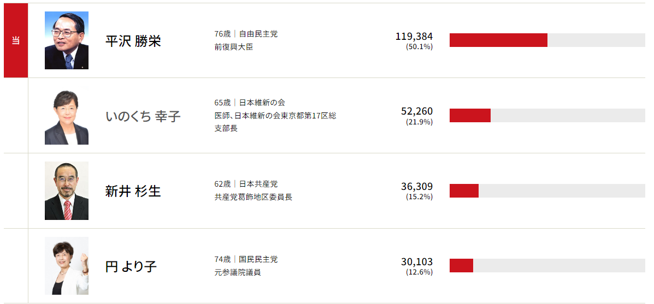Click the 36,309 vote count
This screenshot has height=304, width=654.
[416, 187]
